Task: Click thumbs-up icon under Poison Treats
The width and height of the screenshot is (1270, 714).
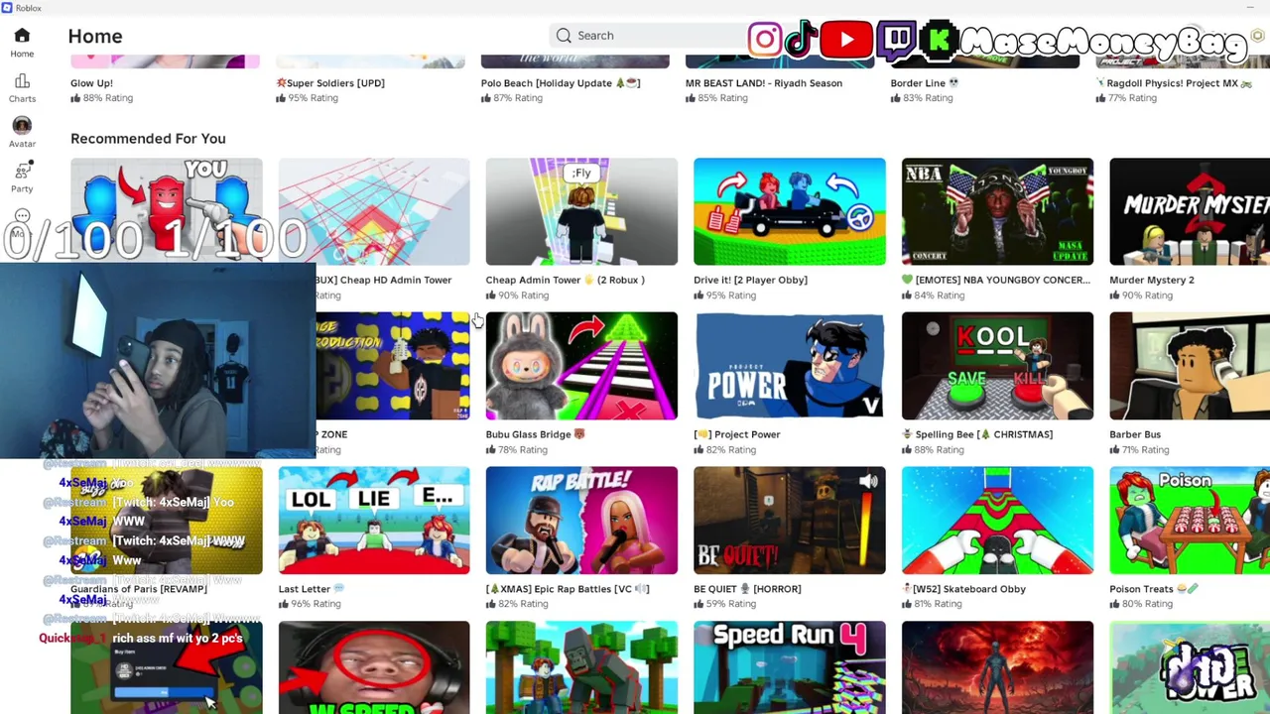Action: pos(1115,604)
